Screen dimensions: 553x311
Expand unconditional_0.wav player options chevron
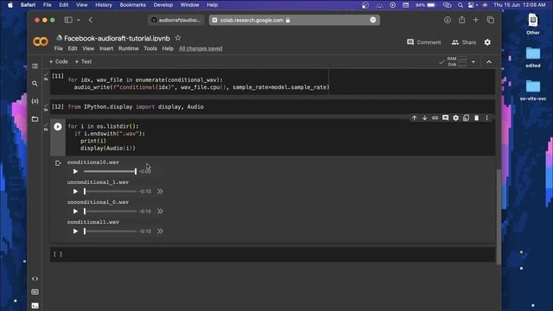coord(160,212)
